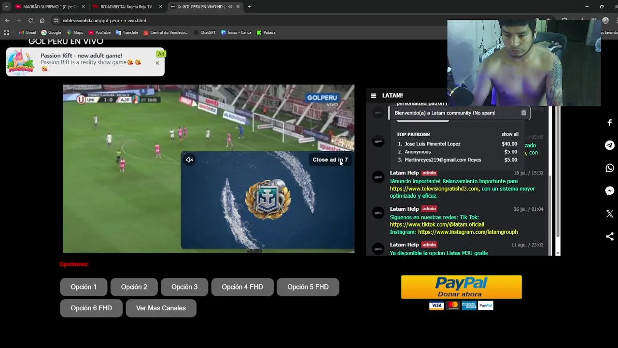Open the Patada bookmark
Screen dimensions: 618x348
point(266,32)
